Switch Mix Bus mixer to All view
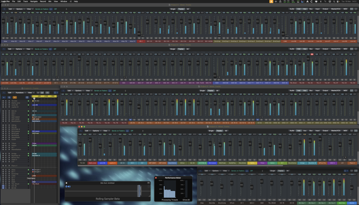359x205 pixels. click(287, 171)
